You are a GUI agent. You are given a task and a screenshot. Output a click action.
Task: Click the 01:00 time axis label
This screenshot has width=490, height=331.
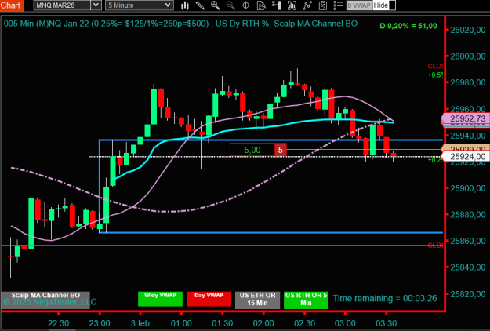(181, 323)
